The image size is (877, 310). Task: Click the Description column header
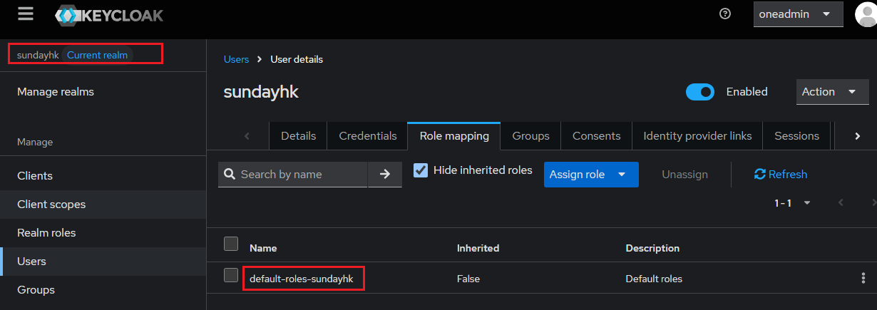(x=652, y=248)
